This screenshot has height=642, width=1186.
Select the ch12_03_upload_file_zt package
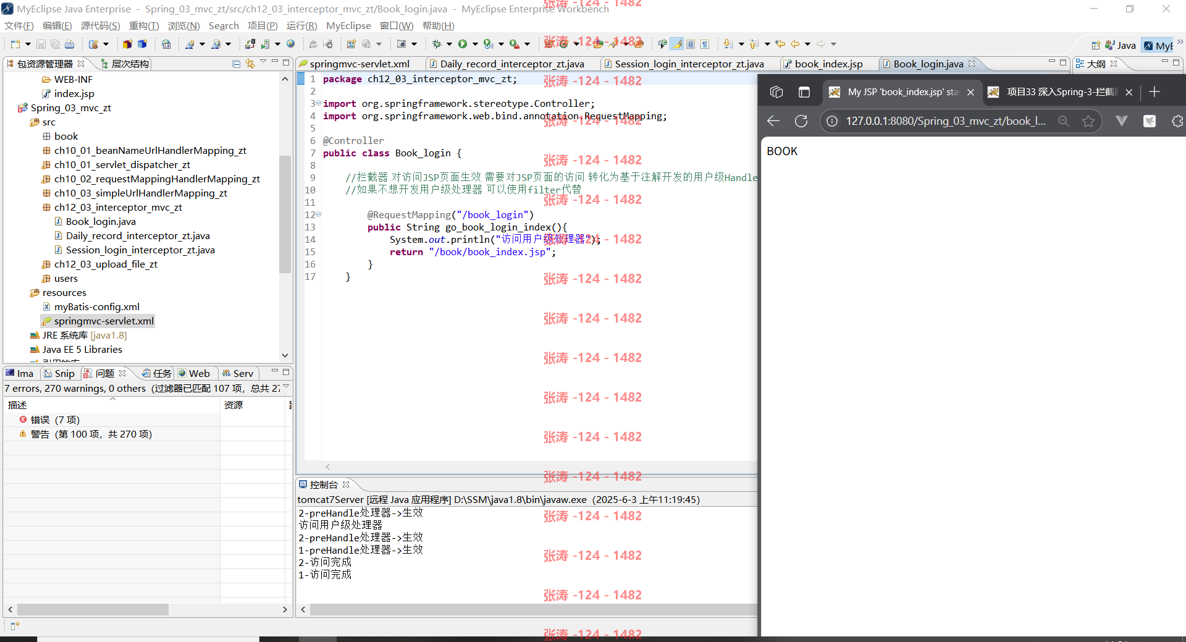click(106, 264)
